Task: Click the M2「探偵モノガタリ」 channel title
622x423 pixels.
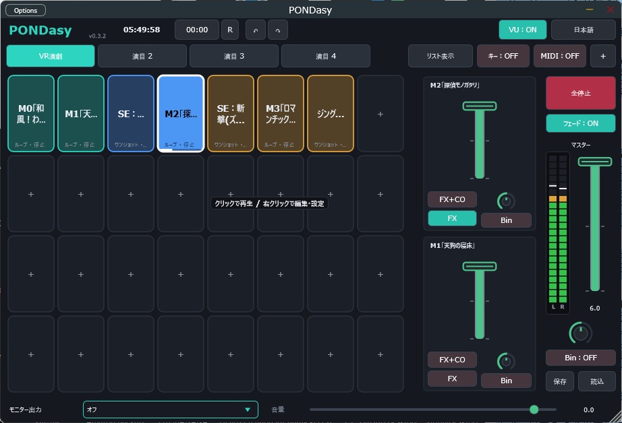Action: coord(455,85)
